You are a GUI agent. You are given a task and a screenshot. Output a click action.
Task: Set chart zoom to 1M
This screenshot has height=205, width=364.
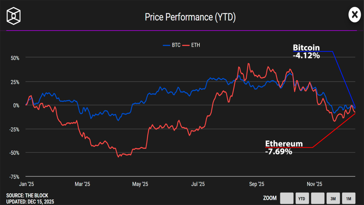349,198
